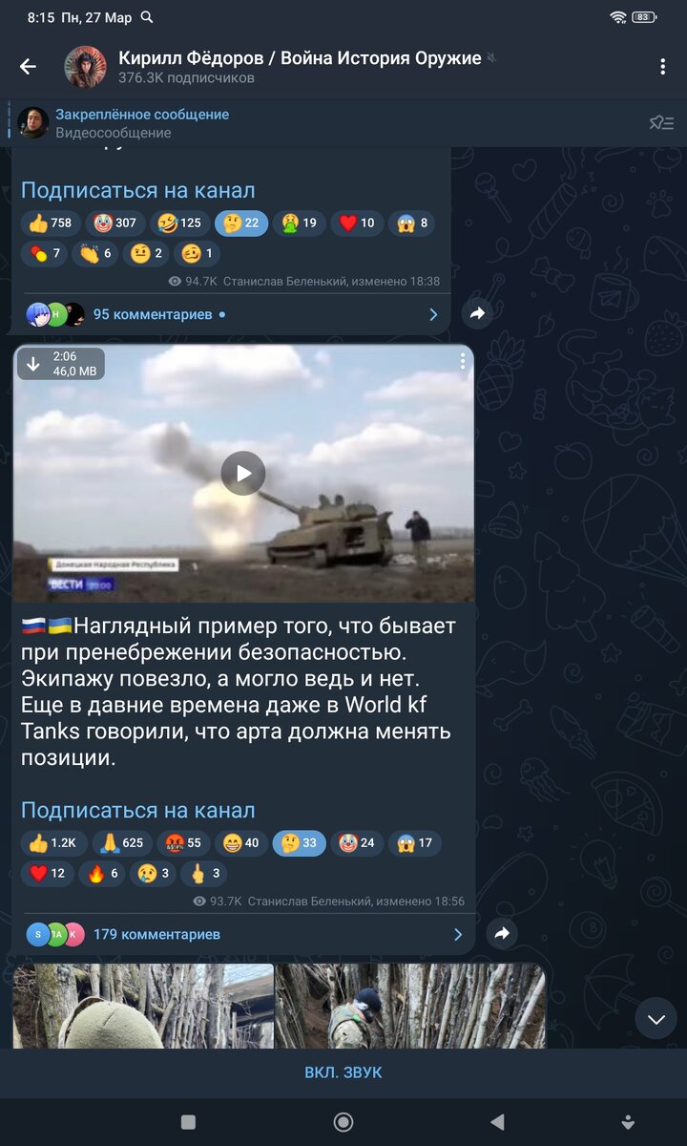Follow the lower Подписаться на канал link
This screenshot has height=1146, width=687.
pos(137,810)
